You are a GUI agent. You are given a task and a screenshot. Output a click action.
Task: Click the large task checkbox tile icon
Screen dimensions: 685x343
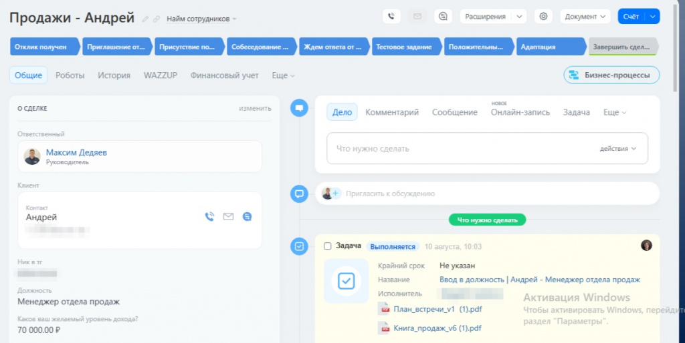[346, 281]
